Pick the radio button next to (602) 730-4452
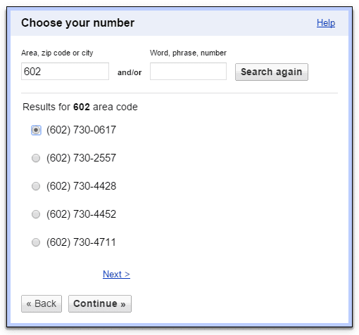The height and width of the screenshot is (335, 359). click(36, 214)
